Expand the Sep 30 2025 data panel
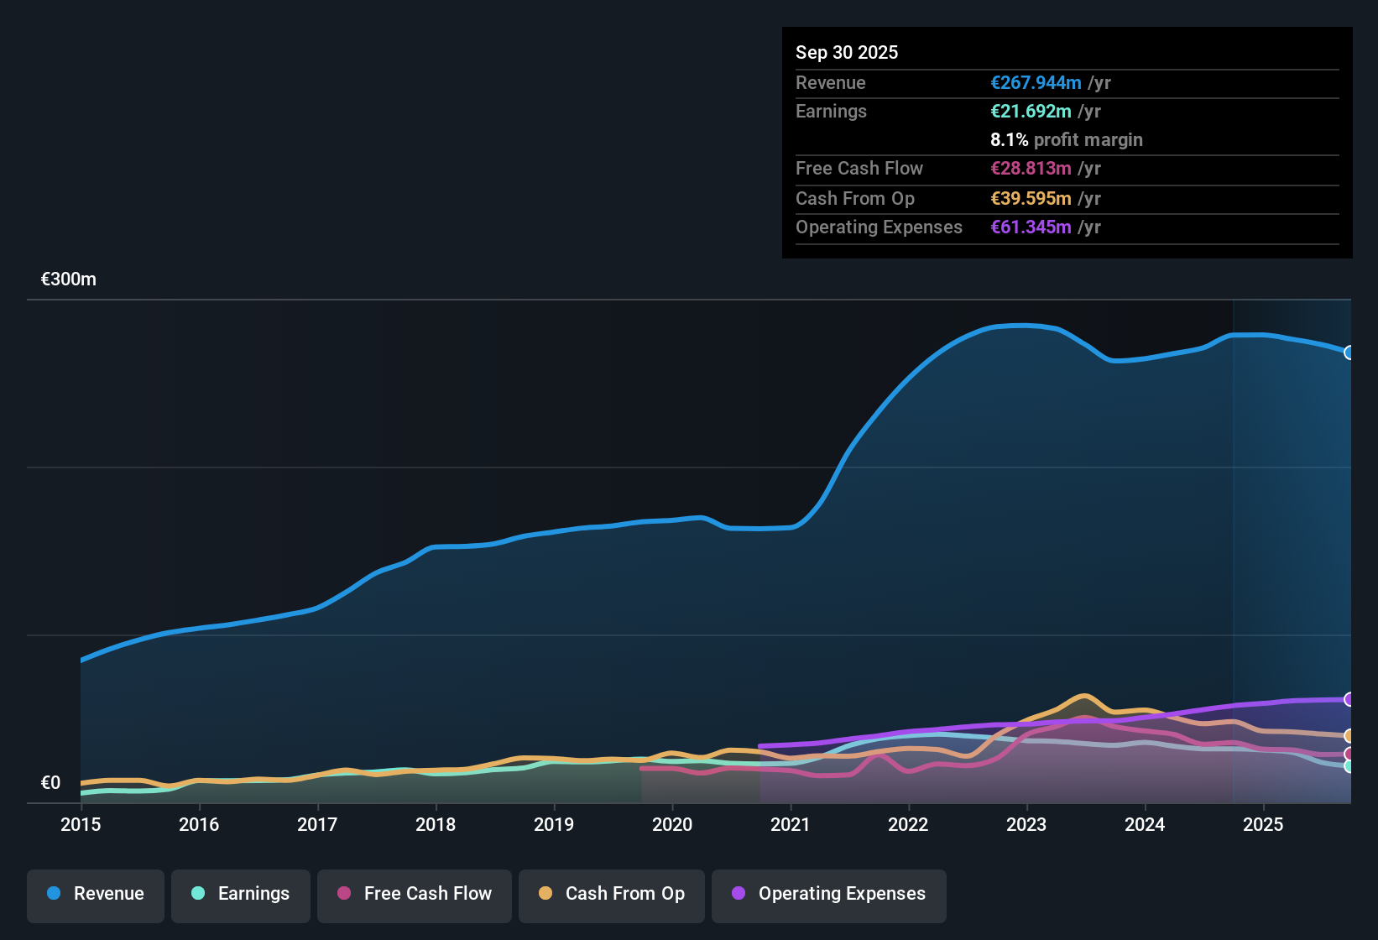 point(847,52)
